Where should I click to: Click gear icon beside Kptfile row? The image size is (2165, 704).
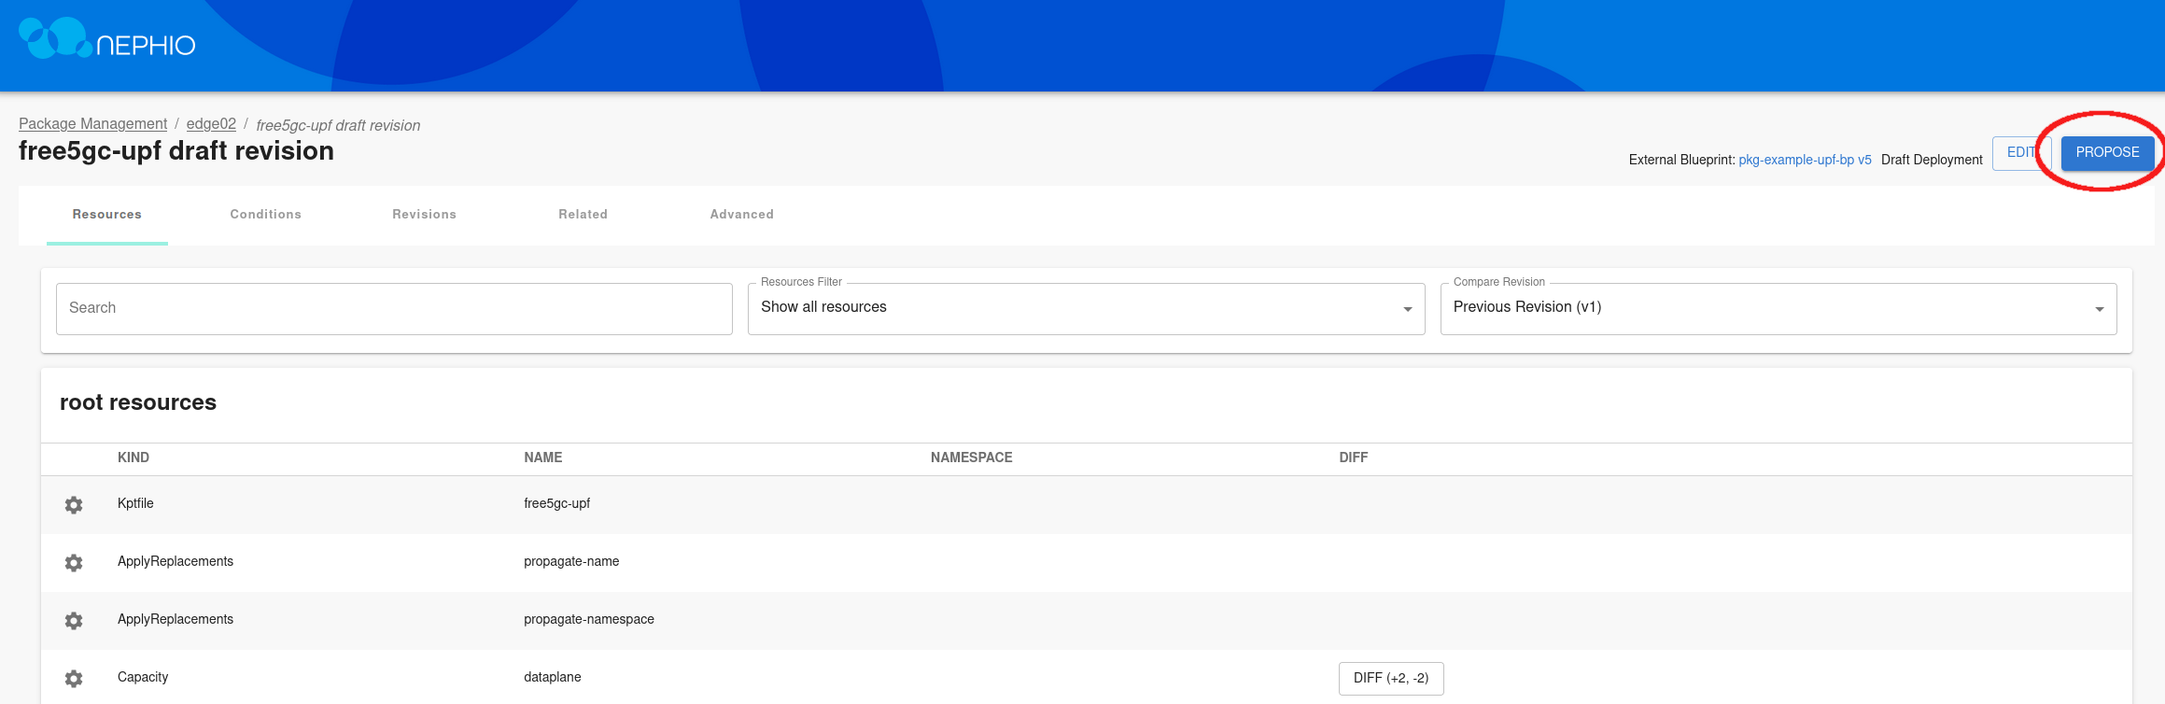(74, 505)
